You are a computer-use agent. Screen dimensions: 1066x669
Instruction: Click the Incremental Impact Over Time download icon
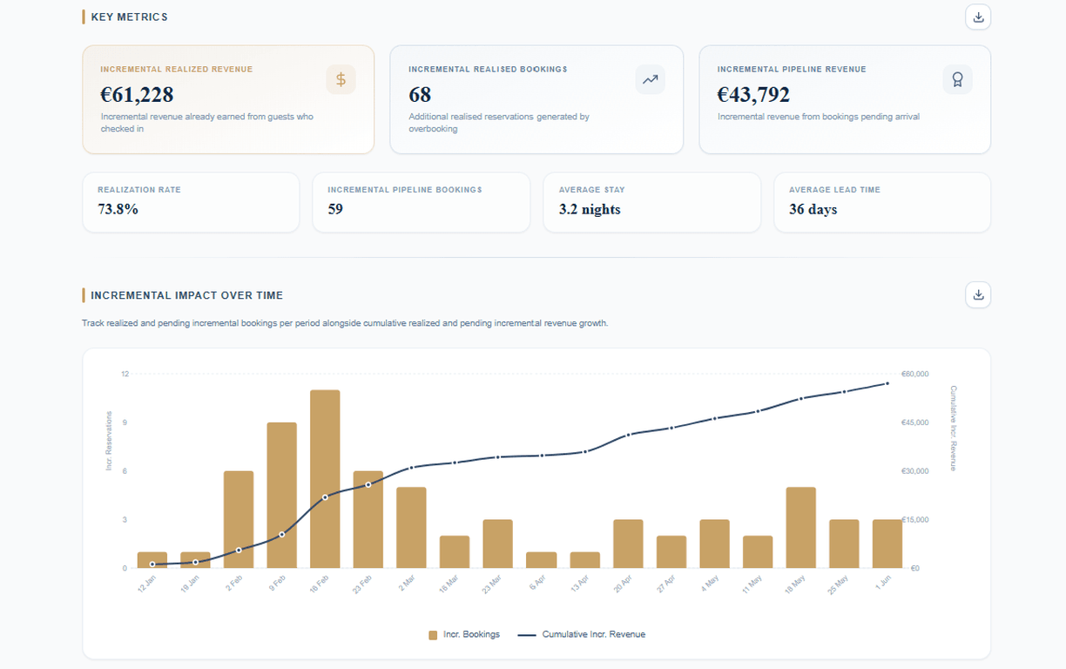pos(978,294)
